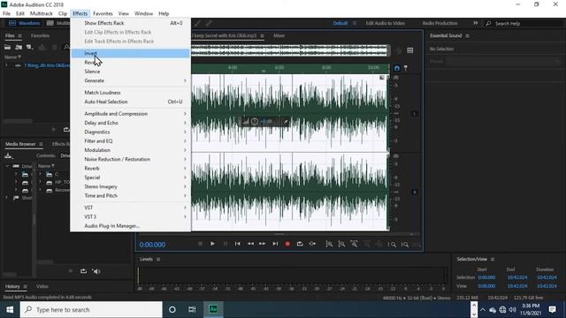The height and width of the screenshot is (318, 566).
Task: Open the Favorites menu in menu bar
Action: tap(103, 13)
